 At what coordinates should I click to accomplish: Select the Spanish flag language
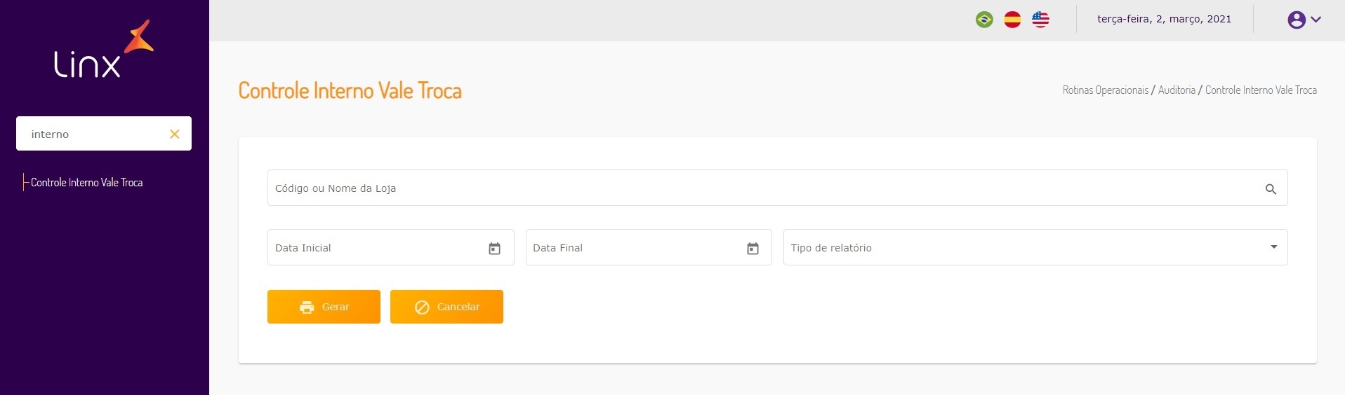click(1012, 20)
